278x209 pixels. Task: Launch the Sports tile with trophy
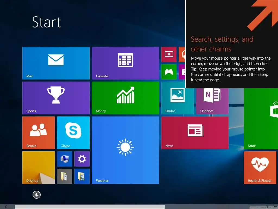coord(56,98)
